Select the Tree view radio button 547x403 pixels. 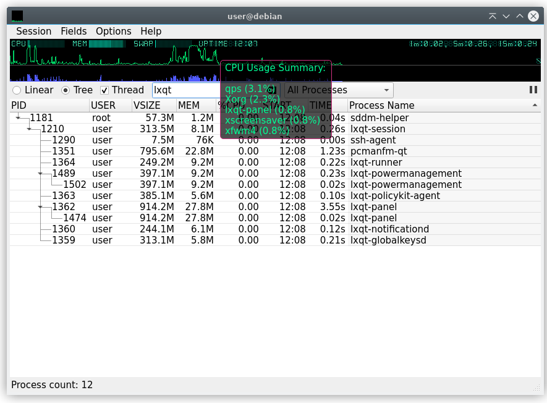(x=66, y=90)
